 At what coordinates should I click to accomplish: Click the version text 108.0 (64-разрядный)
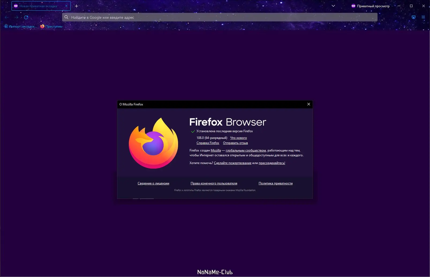pyautogui.click(x=212, y=138)
